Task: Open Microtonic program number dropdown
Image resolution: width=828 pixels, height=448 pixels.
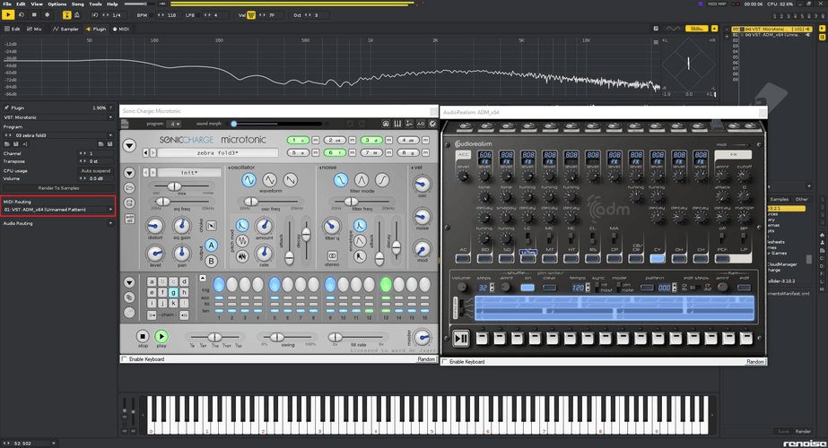Action: pos(174,124)
